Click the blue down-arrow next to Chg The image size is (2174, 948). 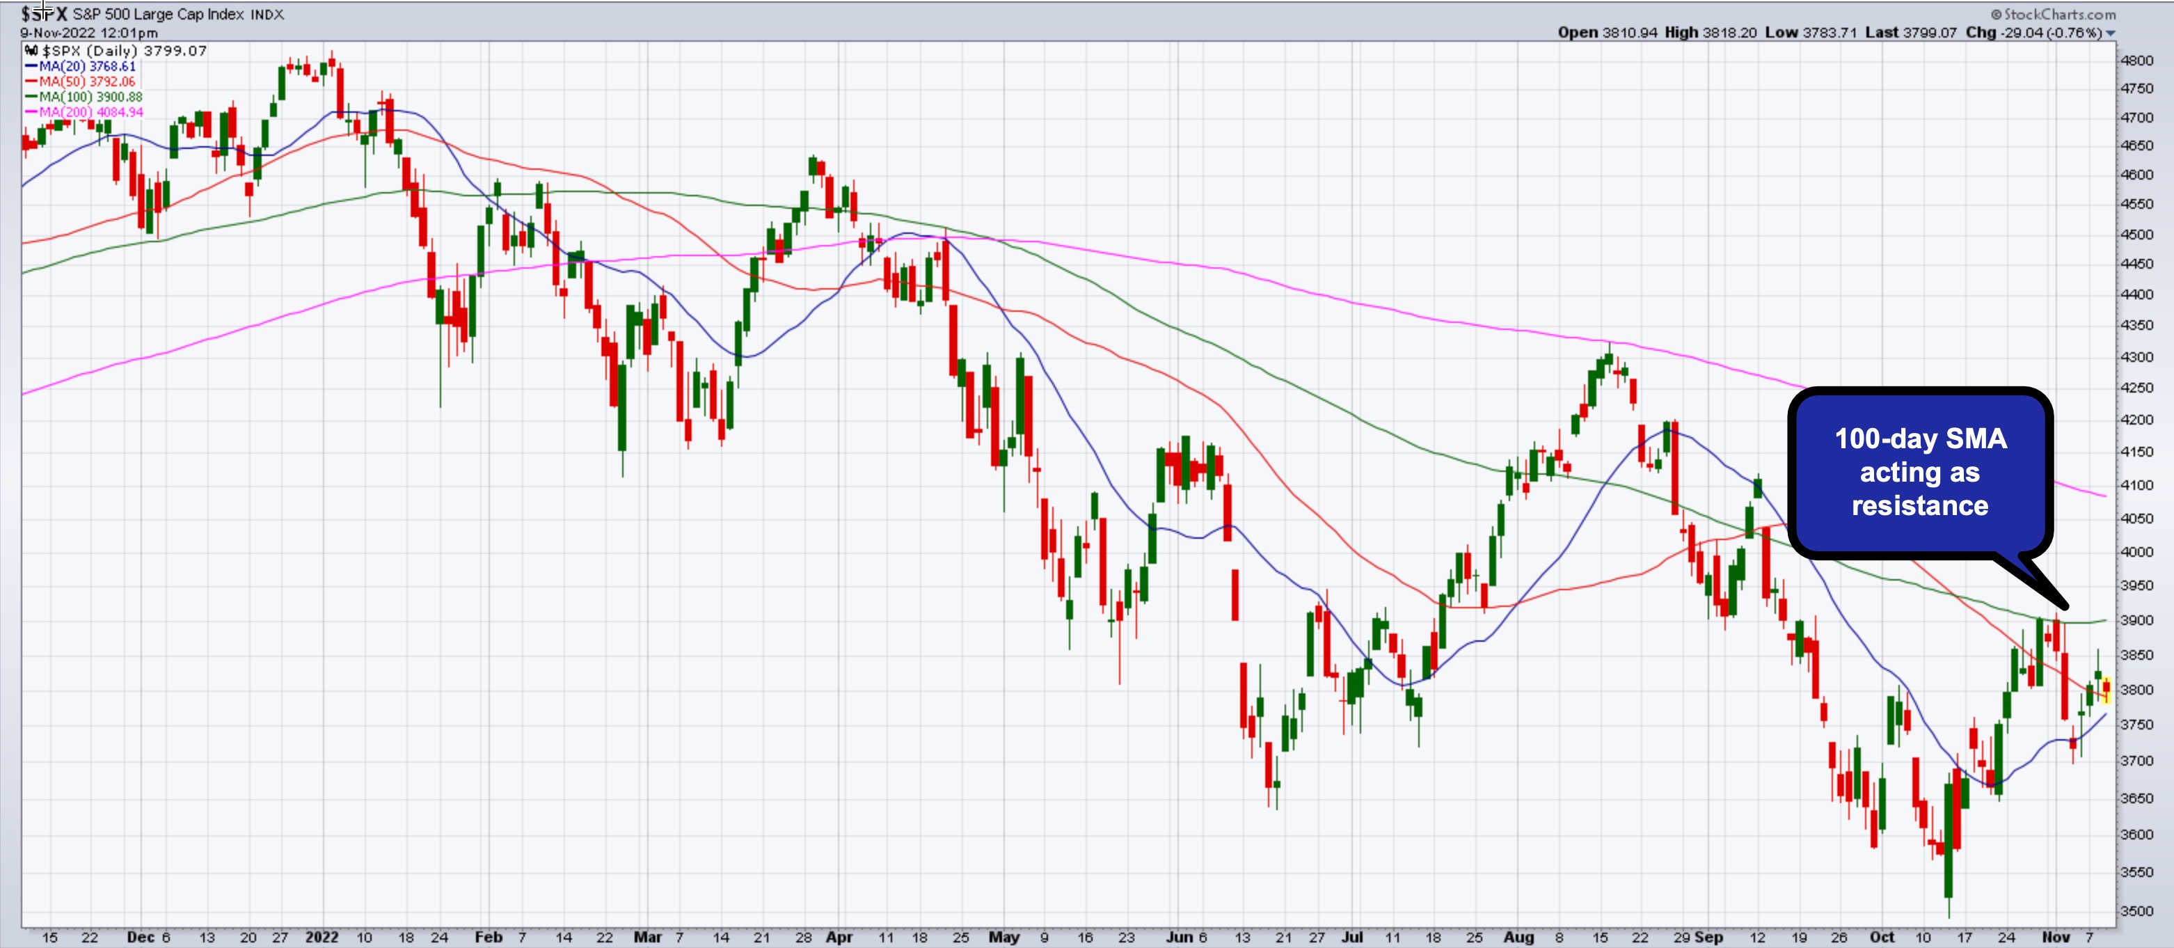2111,33
